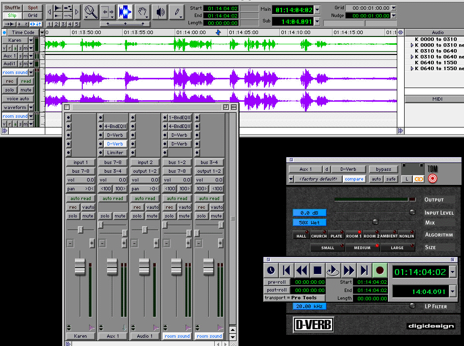Click the D-Verb red target icon
The image size is (464, 346).
432,179
